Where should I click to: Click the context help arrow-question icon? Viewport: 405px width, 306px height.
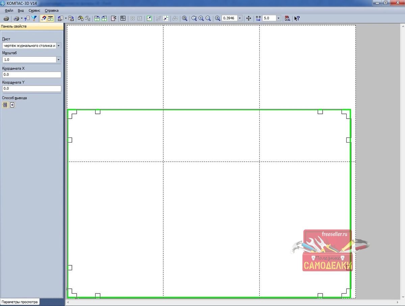point(297,19)
